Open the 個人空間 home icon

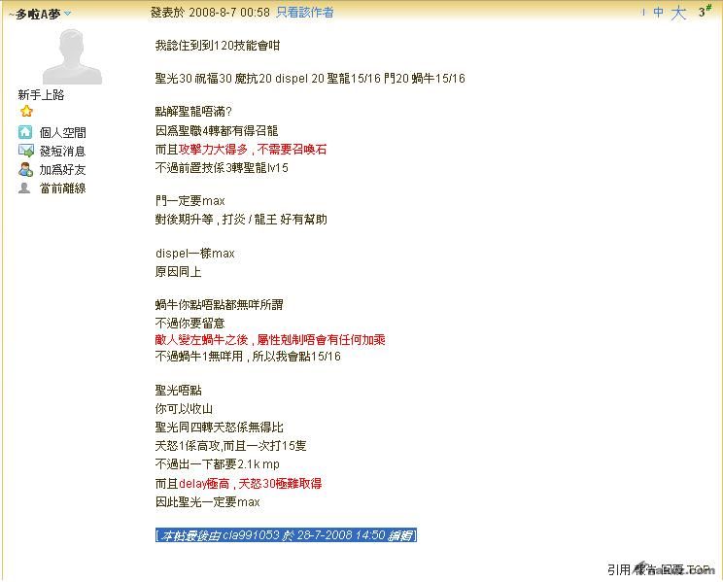pos(25,132)
